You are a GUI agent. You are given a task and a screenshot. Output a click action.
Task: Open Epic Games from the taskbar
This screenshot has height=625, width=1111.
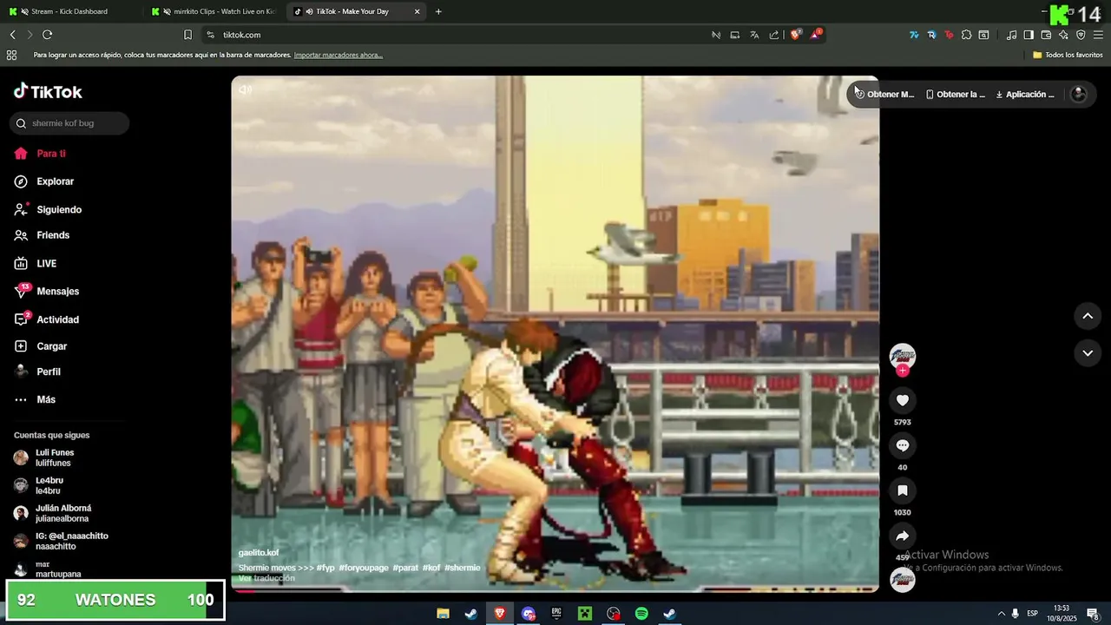pyautogui.click(x=556, y=614)
